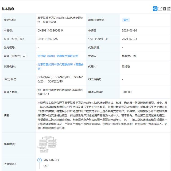Image resolution: width=171 pixels, height=171 pixels.
Task: Click the 代理机构 label
Action: coord(10,67)
